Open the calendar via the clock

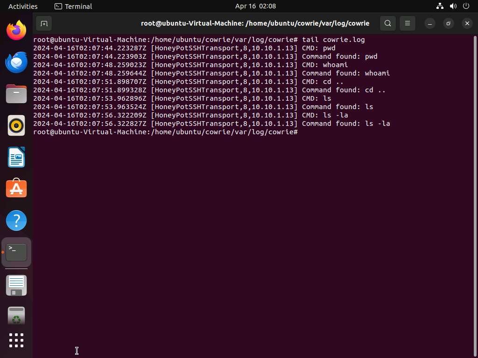[x=255, y=6]
